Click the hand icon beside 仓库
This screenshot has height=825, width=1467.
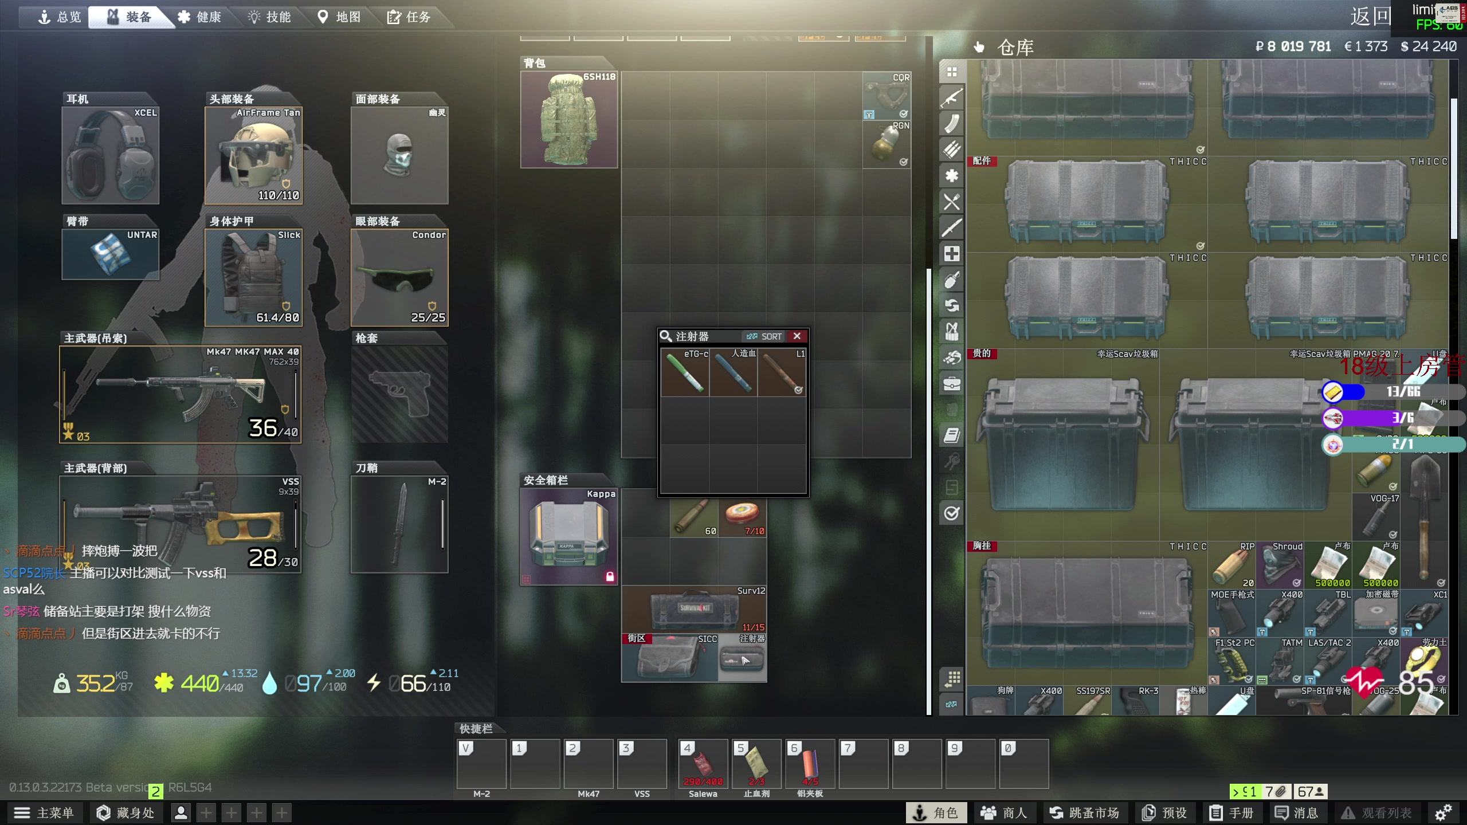[x=979, y=47]
